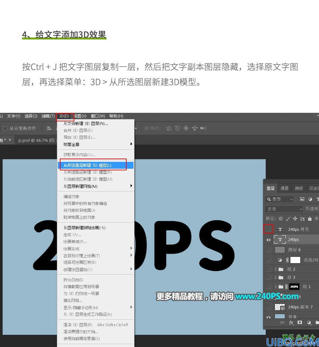Click the chain link icon on 亮度/对比度 layer
This screenshot has width=319, height=347.
tap(287, 260)
